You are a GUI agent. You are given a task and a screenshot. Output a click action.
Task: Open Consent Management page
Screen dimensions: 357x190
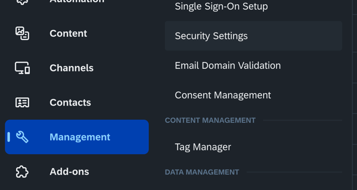click(x=223, y=95)
